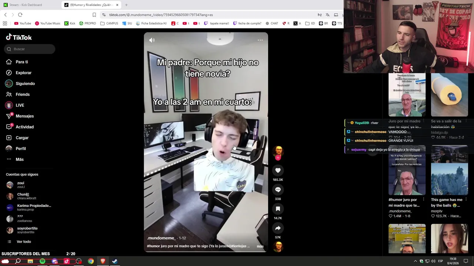474x266 pixels.
Task: Open volume control in system tray
Action: (433, 261)
